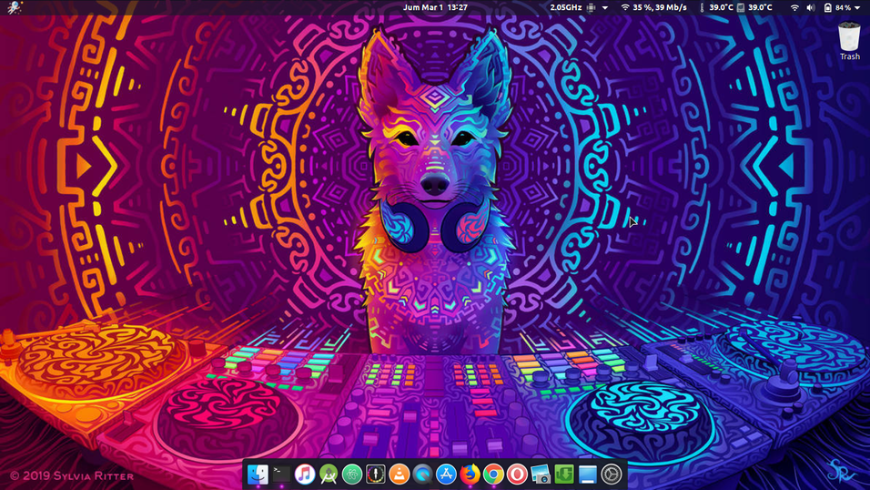The height and width of the screenshot is (490, 870).
Task: Open the screenshot/photos app icon
Action: click(x=541, y=475)
